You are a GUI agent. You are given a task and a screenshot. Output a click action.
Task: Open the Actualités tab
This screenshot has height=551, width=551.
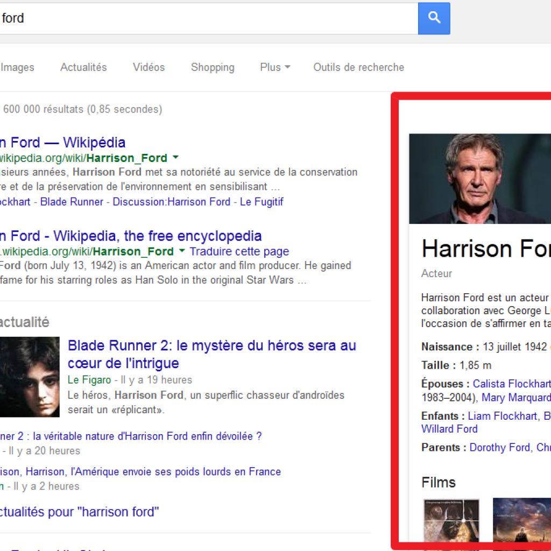pos(83,67)
